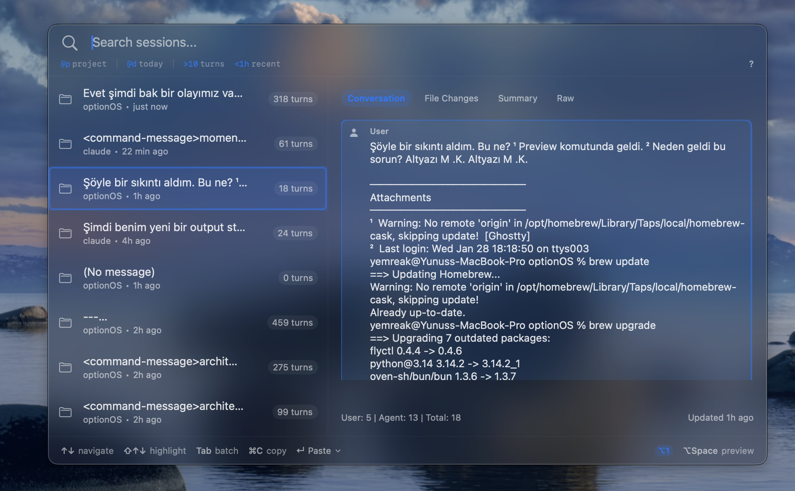Switch to the Raw tab
The height and width of the screenshot is (491, 795).
565,98
